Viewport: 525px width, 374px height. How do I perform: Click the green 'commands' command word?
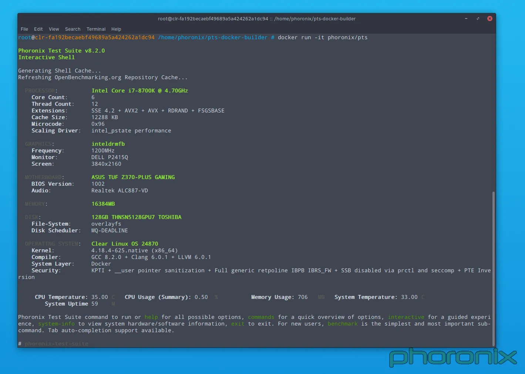261,317
